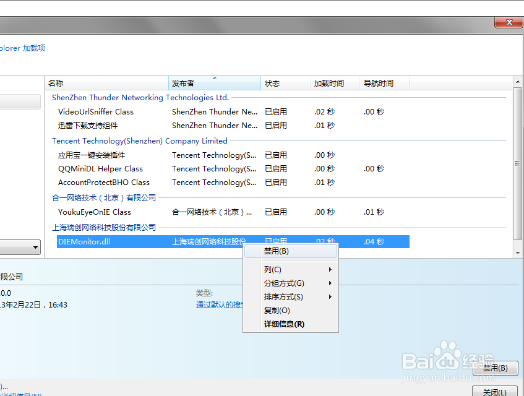Select the 应用宝一键安装插件 add-on row
Viewport: 524px width, 396px height.
pos(233,155)
